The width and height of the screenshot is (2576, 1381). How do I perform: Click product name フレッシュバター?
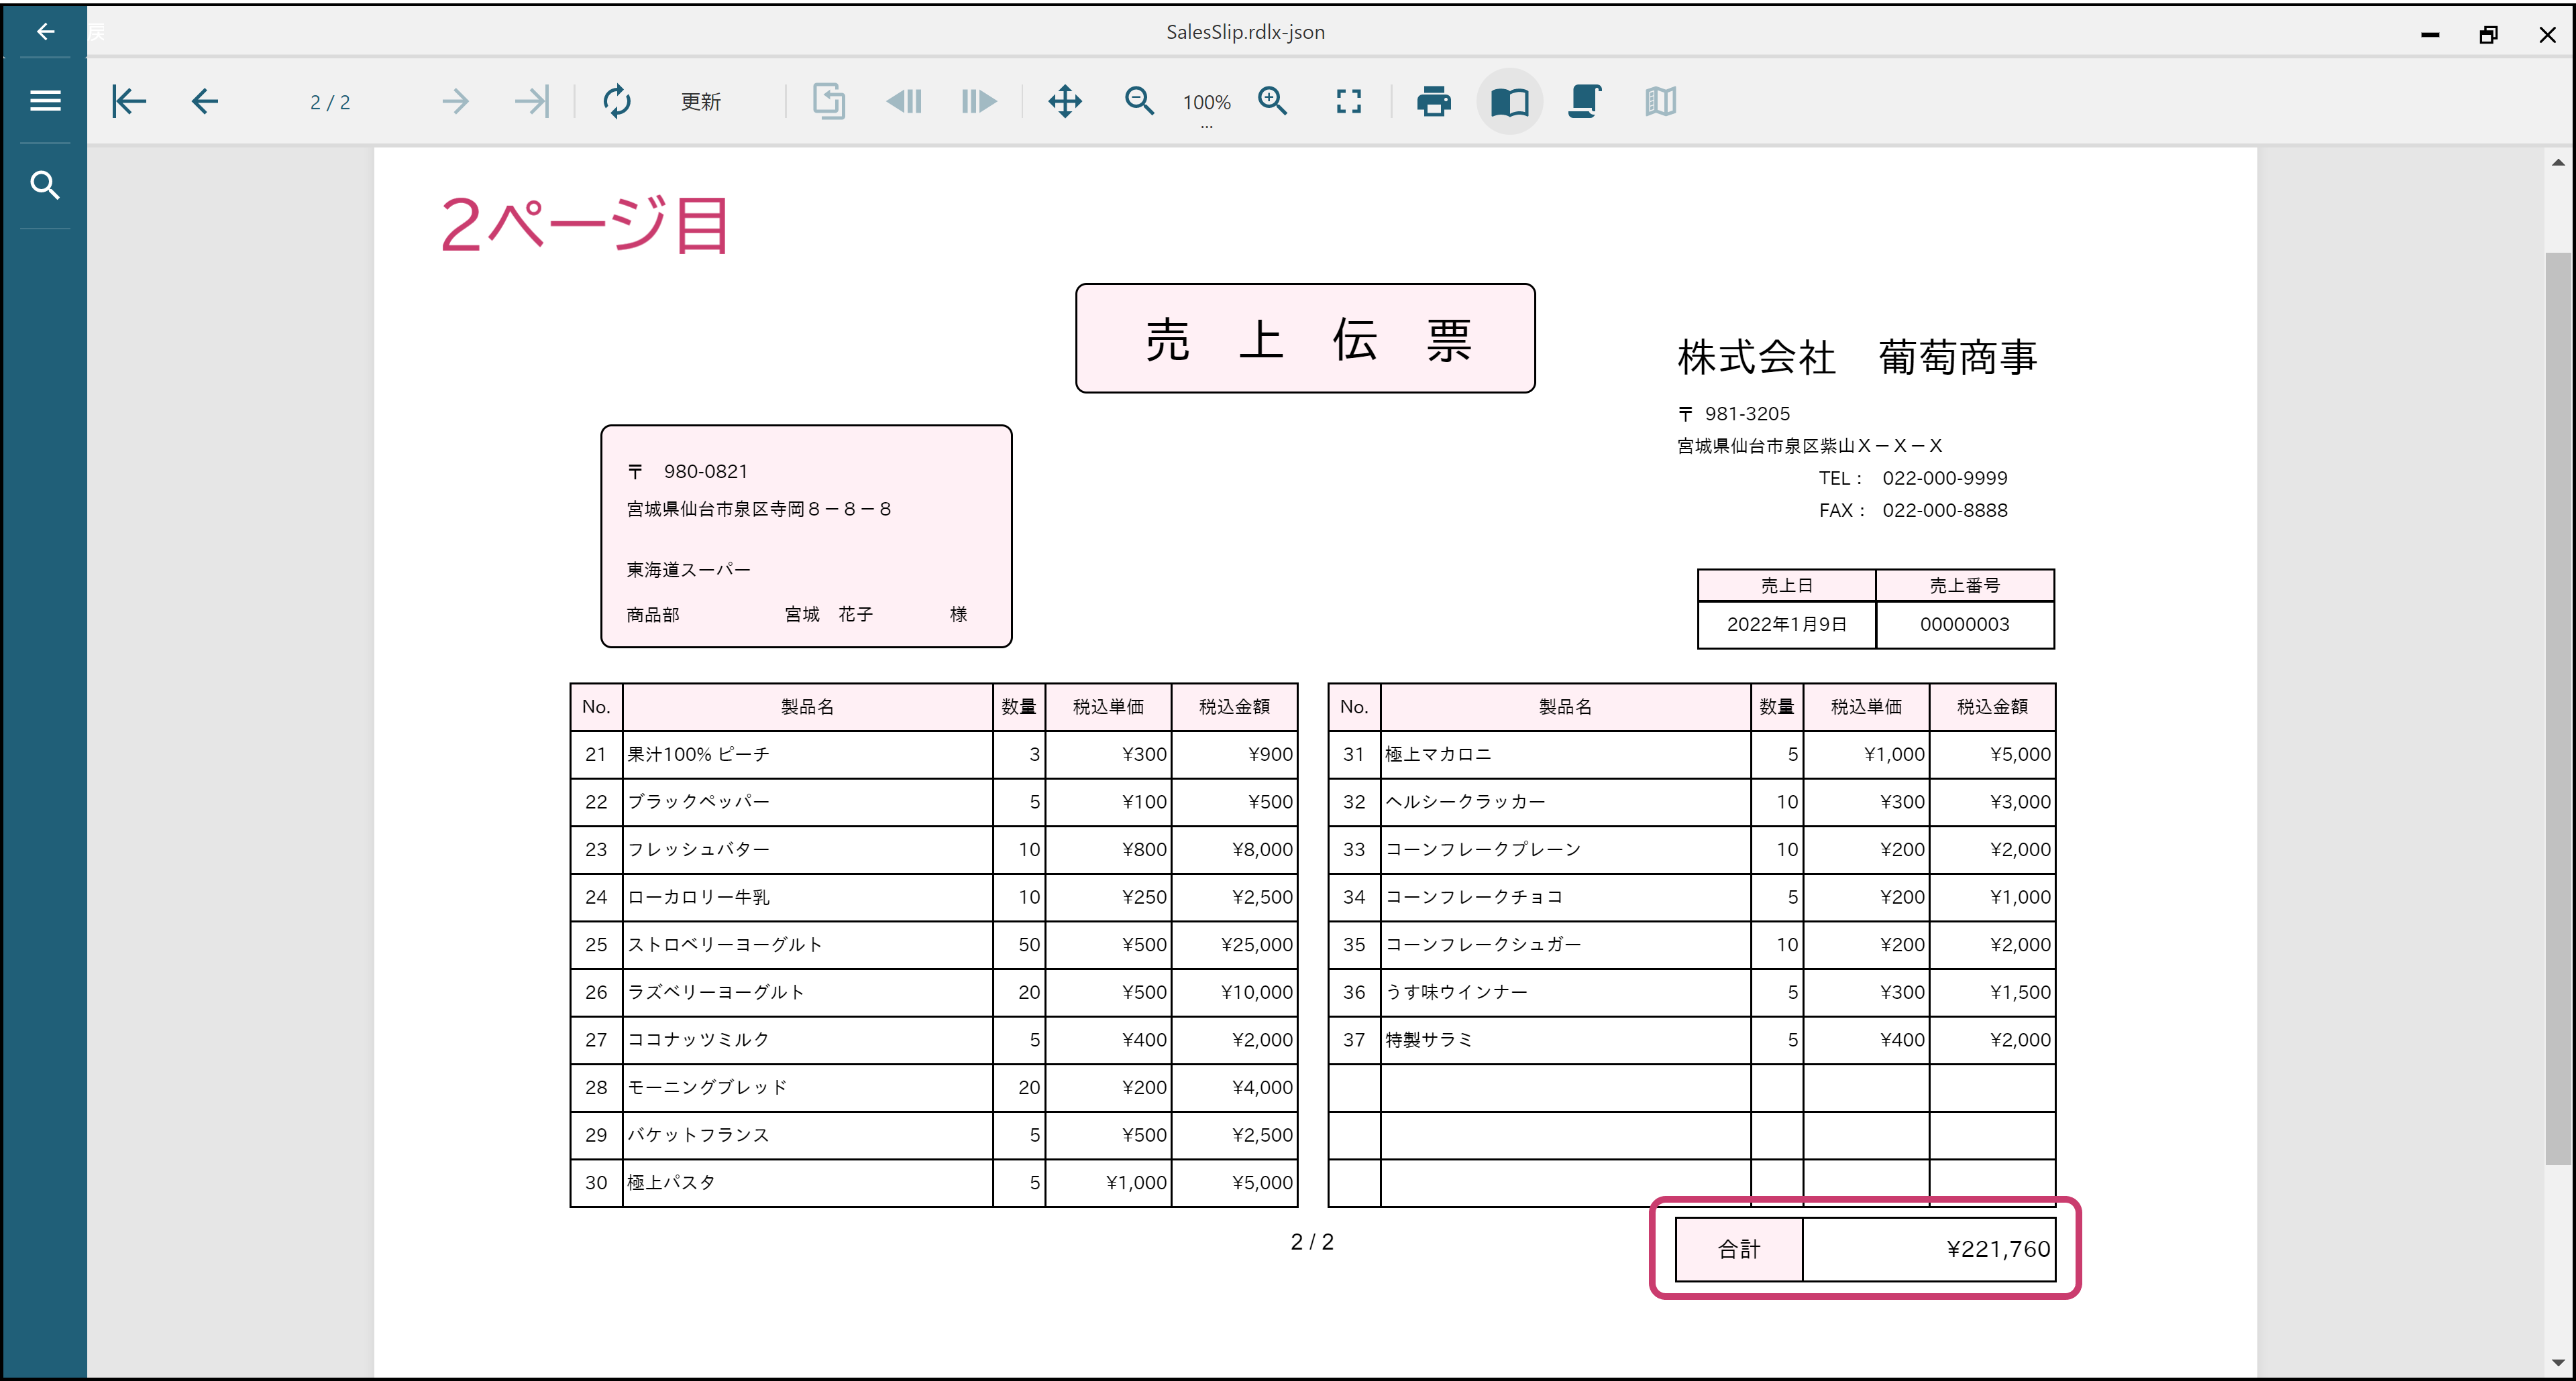pyautogui.click(x=698, y=849)
